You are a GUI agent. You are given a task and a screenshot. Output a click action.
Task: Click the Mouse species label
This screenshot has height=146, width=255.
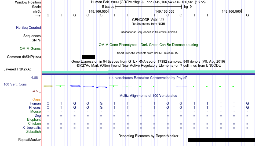[35, 112]
